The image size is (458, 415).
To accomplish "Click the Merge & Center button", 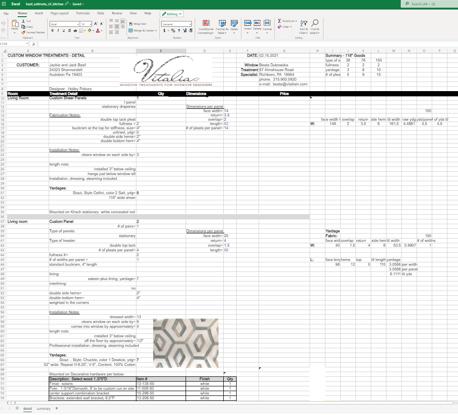I will [x=141, y=30].
